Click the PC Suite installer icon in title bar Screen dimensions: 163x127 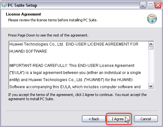tap(4, 5)
